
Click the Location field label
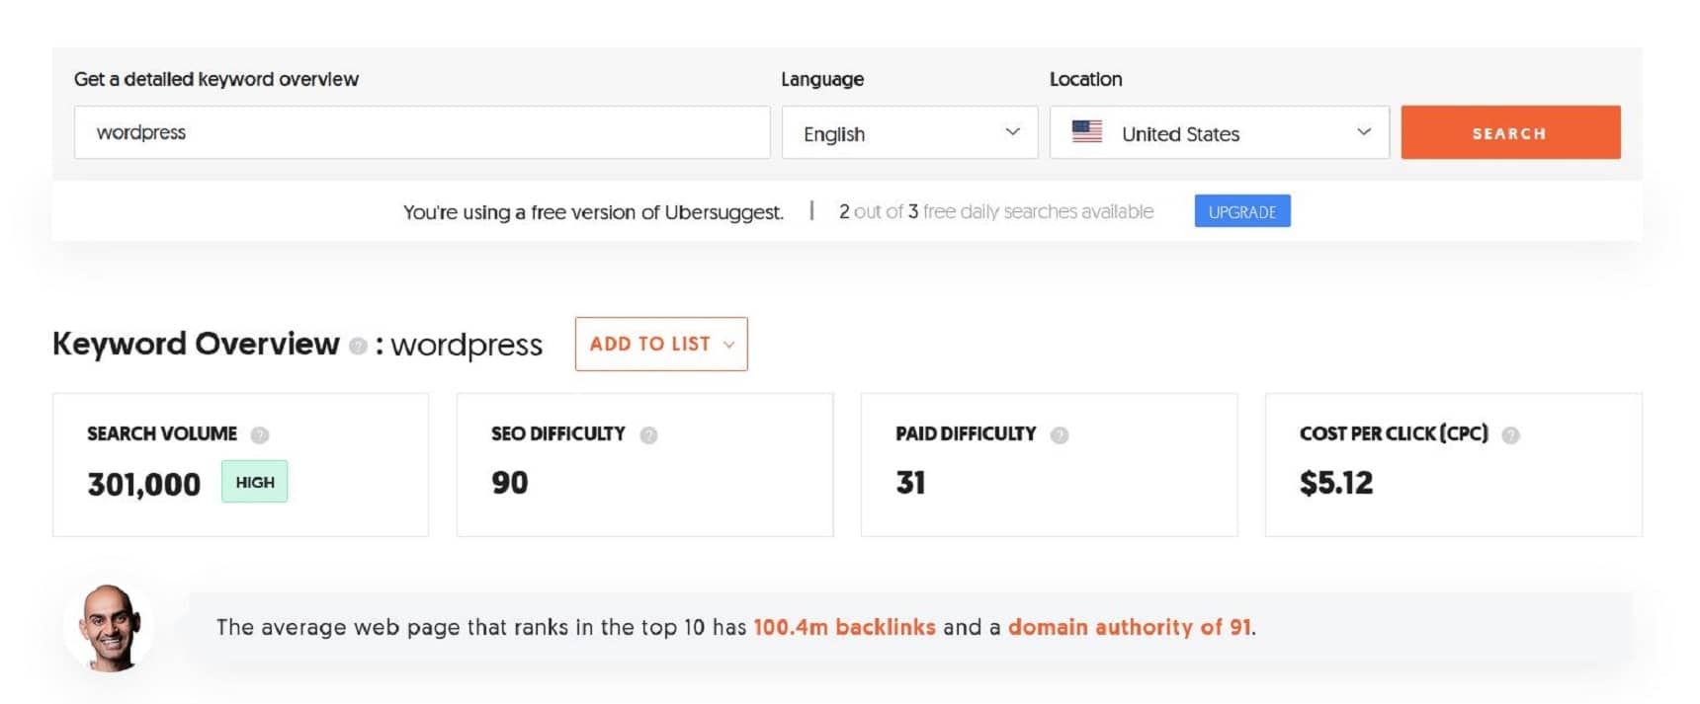point(1086,79)
